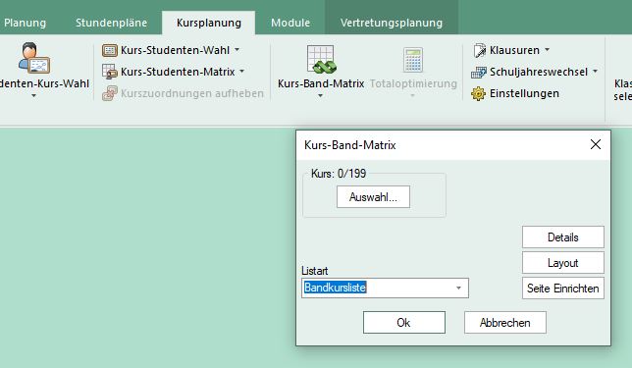Expand the Klausuren dropdown arrow
632x368 pixels.
[547, 50]
